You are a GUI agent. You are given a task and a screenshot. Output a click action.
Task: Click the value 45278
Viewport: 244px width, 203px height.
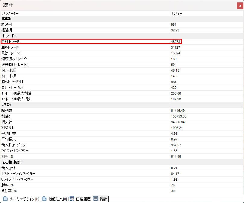(x=176, y=42)
